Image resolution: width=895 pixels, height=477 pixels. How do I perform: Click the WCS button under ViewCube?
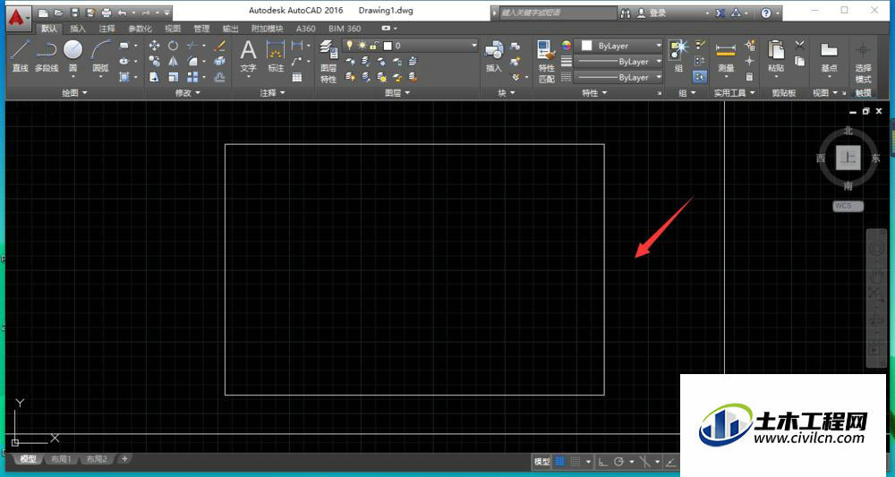[848, 206]
